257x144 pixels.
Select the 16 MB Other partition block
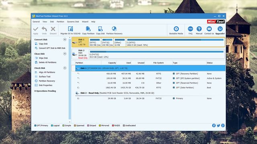(120, 42)
